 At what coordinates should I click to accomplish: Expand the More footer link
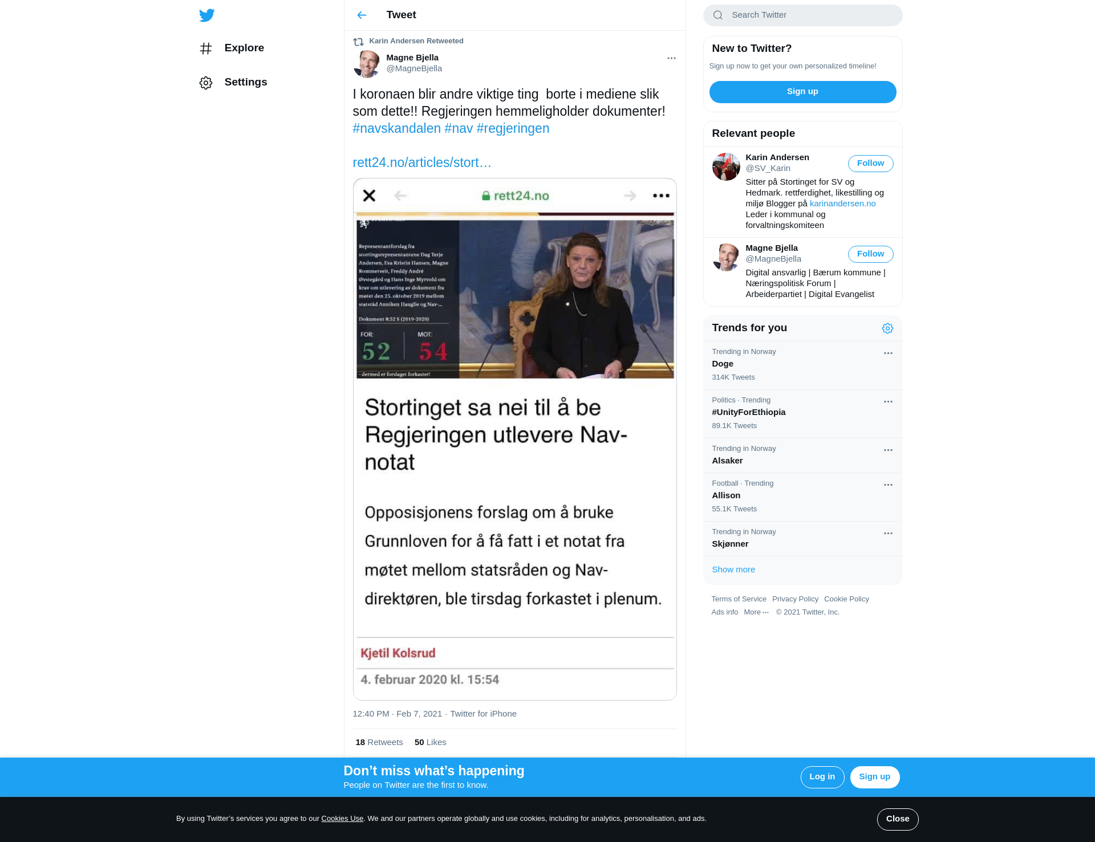pyautogui.click(x=756, y=612)
